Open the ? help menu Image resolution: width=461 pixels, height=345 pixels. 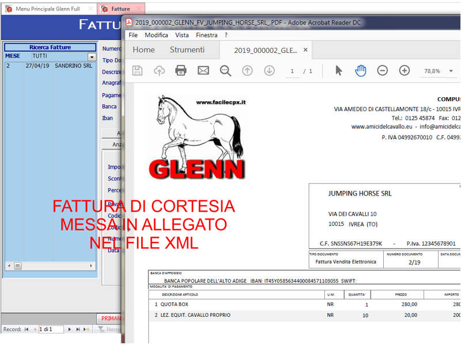226,35
